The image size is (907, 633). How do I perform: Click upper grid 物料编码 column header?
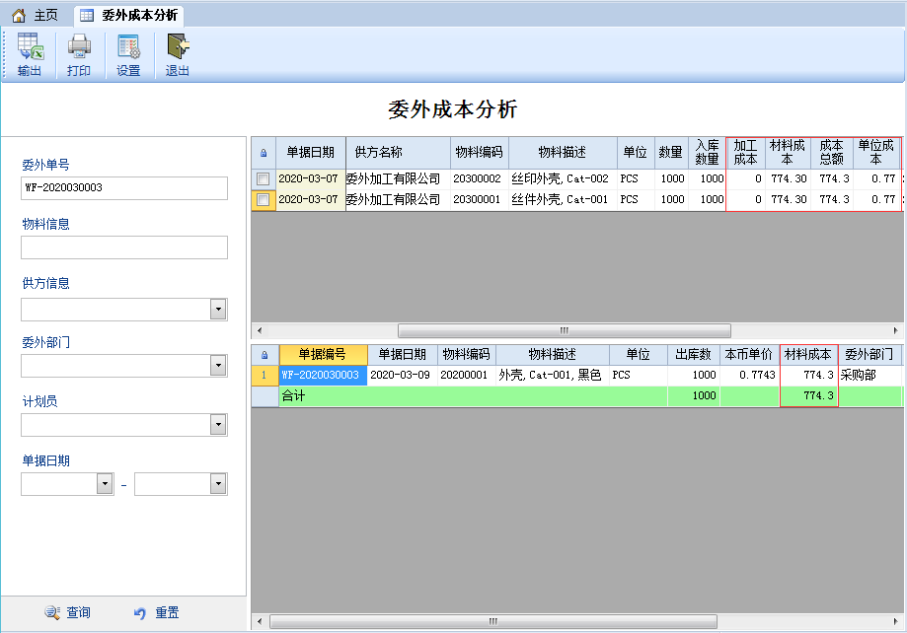480,153
